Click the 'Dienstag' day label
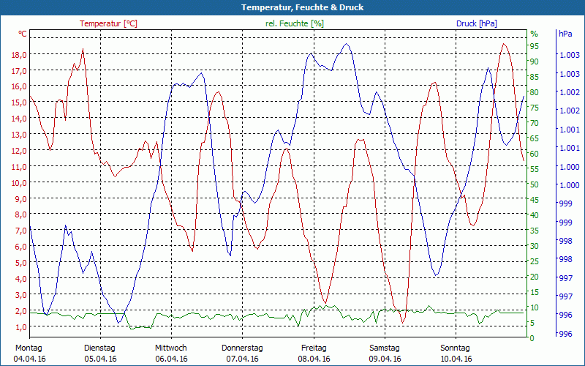 (x=99, y=348)
